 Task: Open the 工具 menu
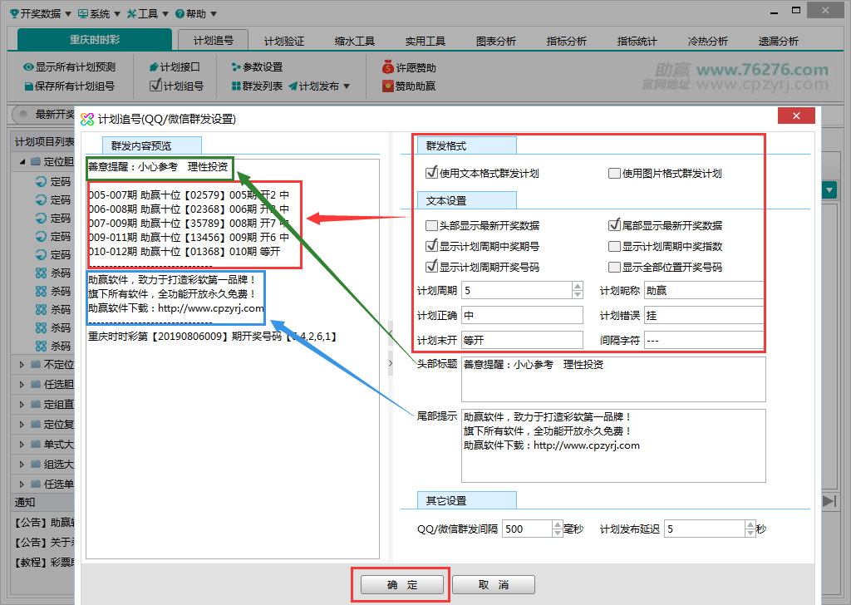[148, 12]
